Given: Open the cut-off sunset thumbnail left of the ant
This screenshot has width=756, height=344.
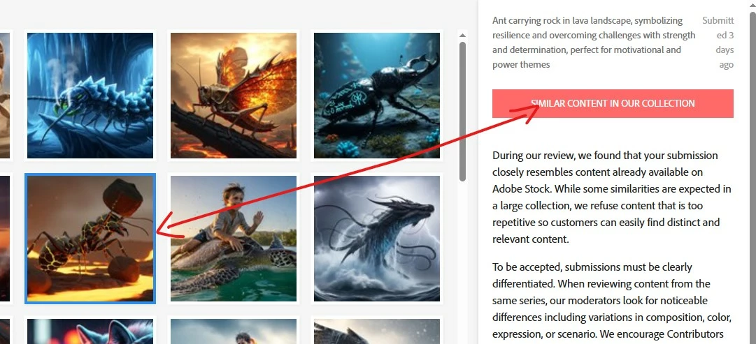Looking at the screenshot, I should (x=5, y=239).
